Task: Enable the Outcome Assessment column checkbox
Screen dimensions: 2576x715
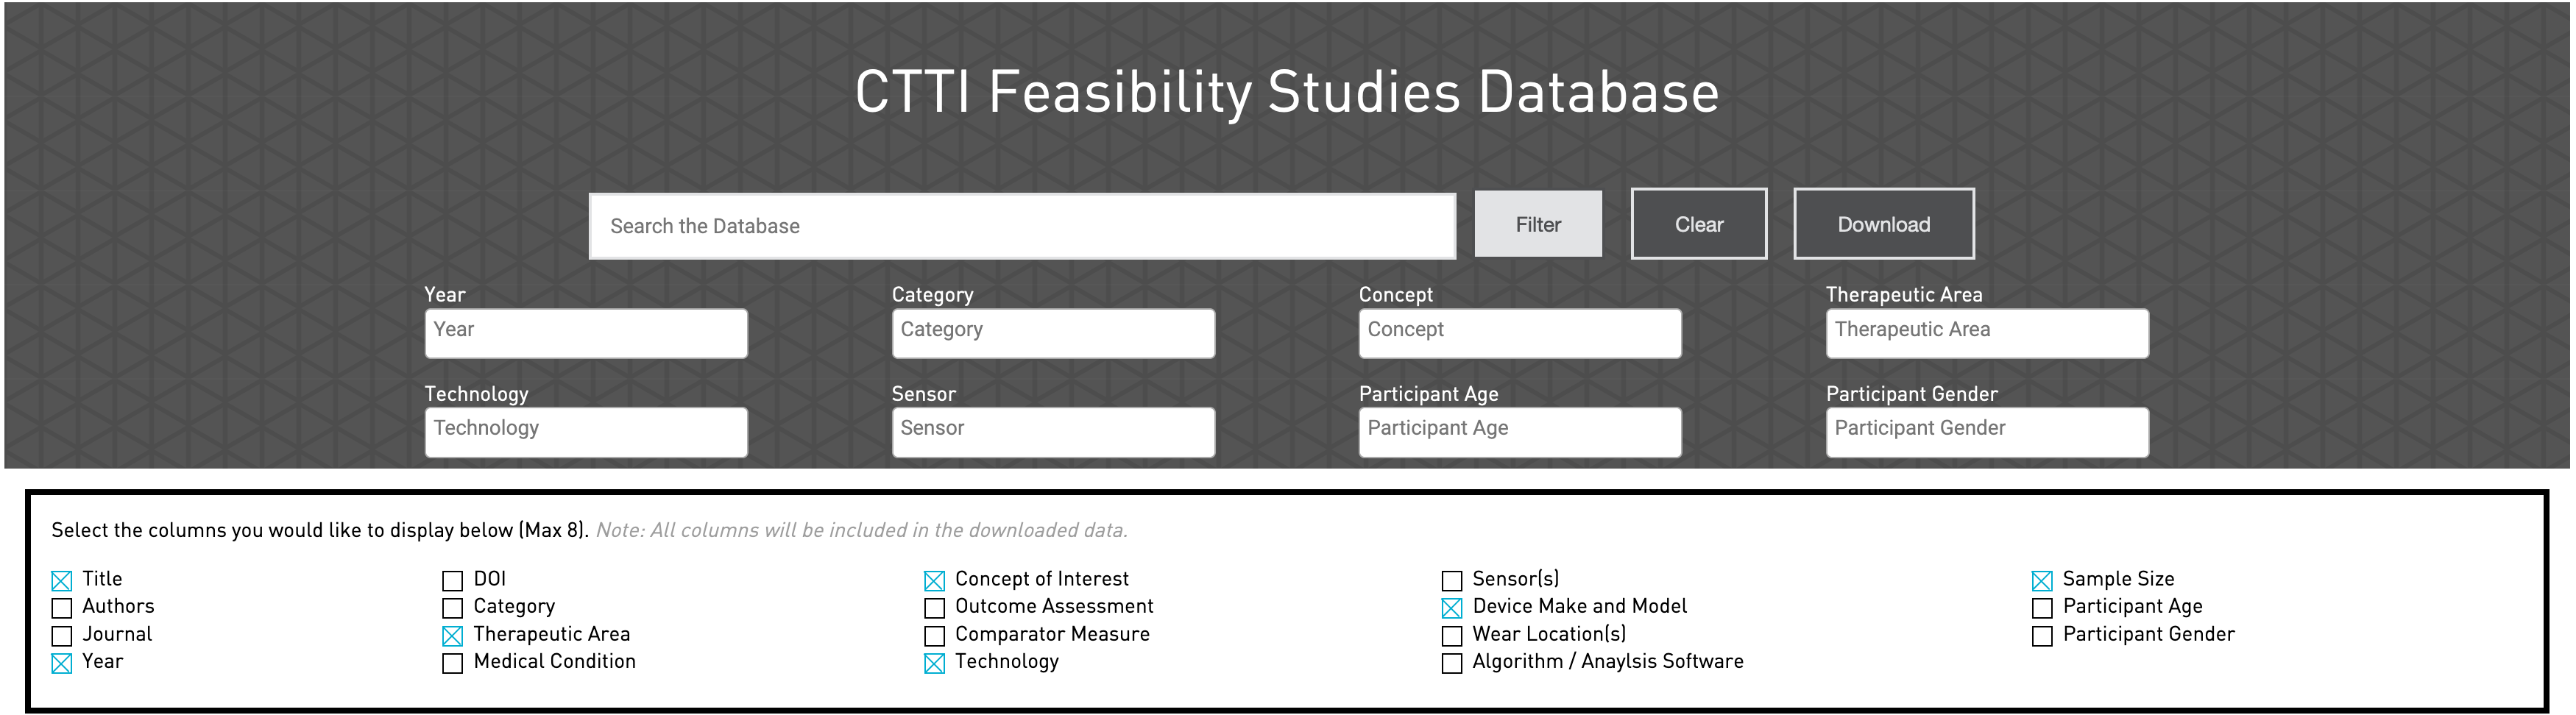Action: pos(934,608)
